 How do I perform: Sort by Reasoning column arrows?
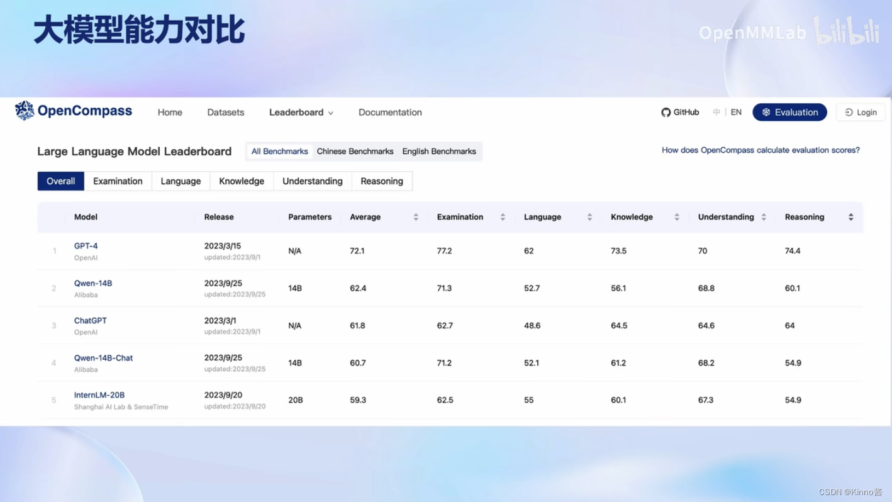(851, 217)
